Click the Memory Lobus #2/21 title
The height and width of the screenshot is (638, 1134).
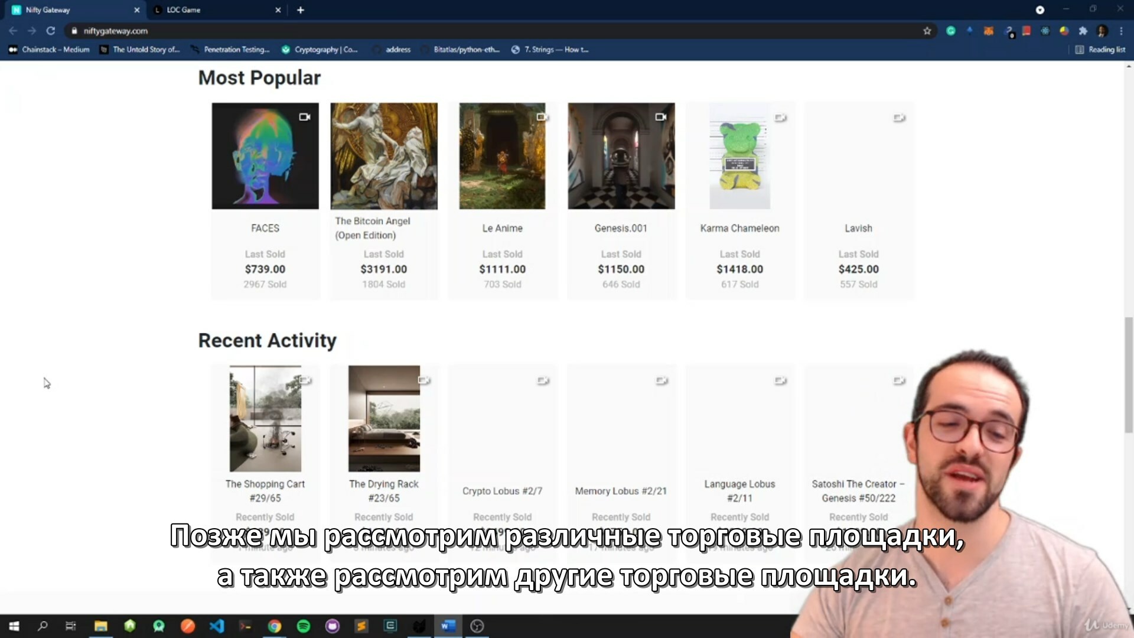621,491
